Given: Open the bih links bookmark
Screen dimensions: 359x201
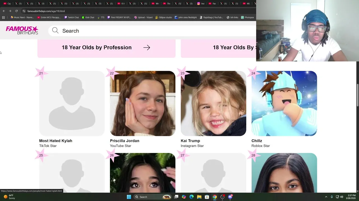Looking at the screenshot, I should coord(232,17).
